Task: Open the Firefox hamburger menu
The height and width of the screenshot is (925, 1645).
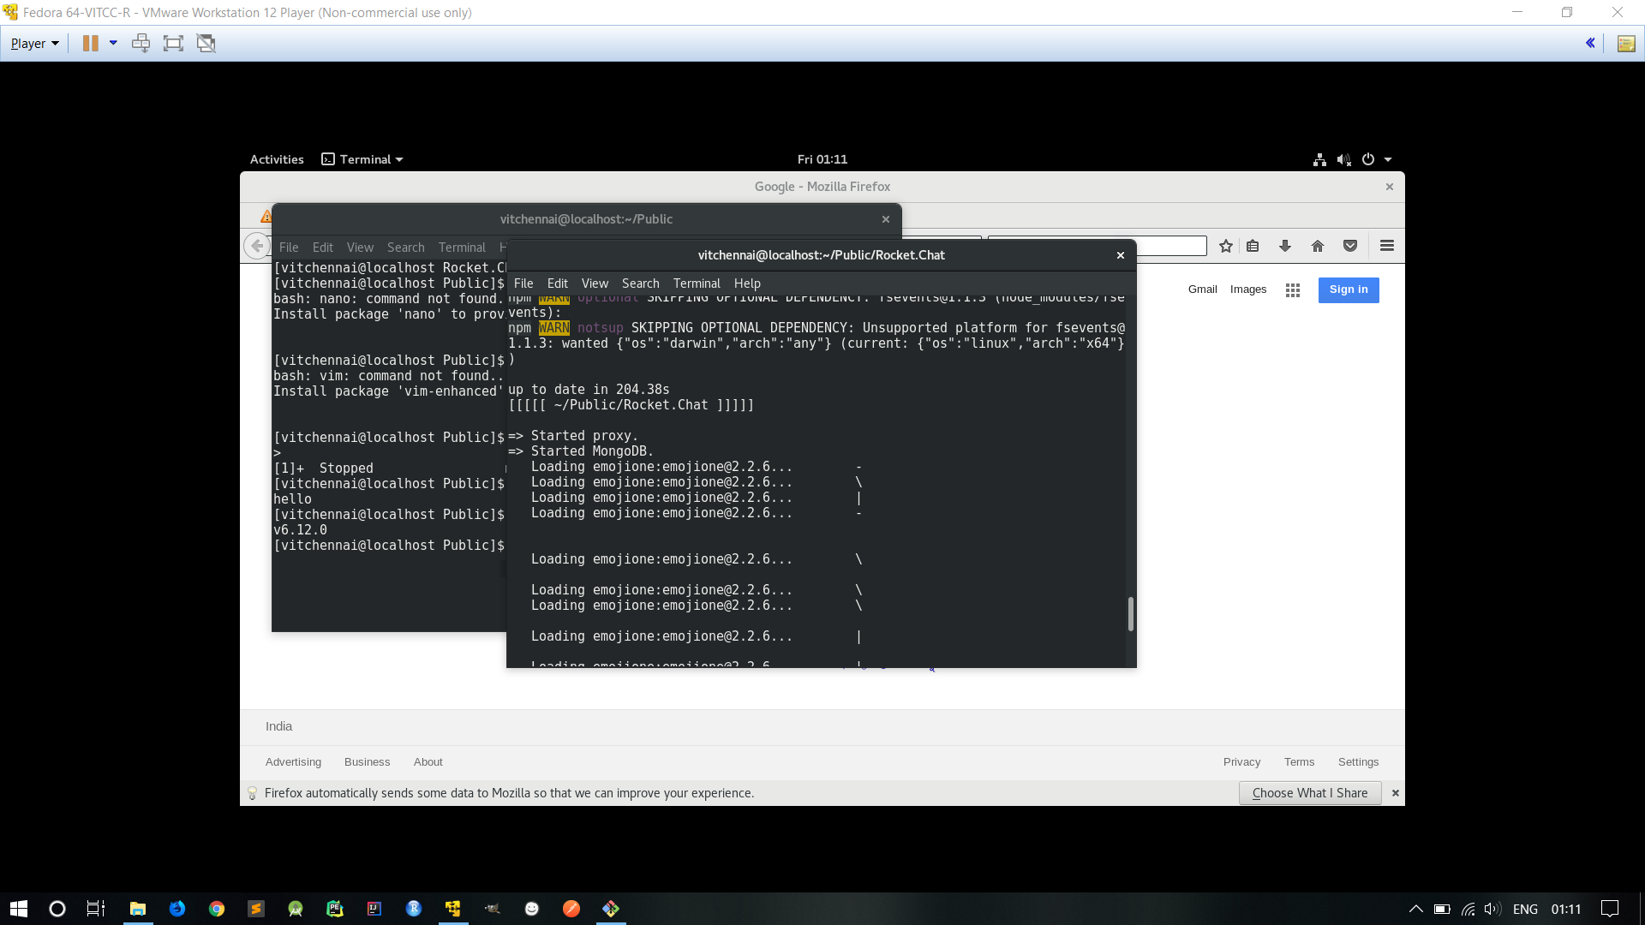Action: 1386,246
